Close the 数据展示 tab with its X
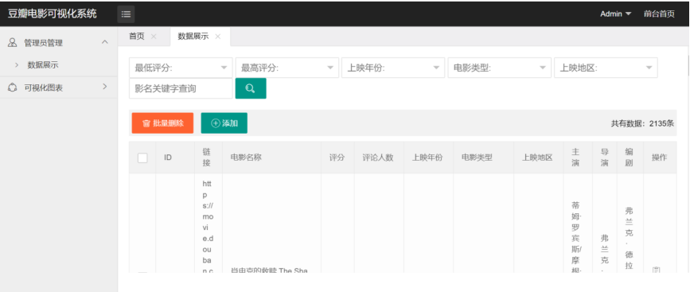Screen dimensions: 690x292 [217, 37]
